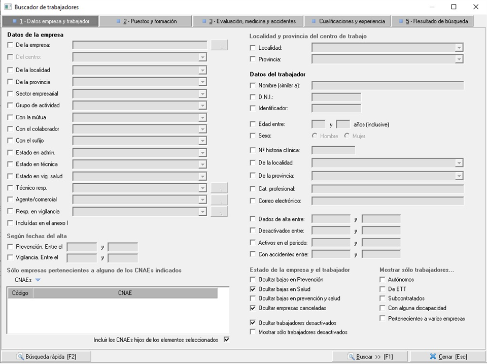Select the Mujer radio button
Viewport: 487px width, 364px height.
pyautogui.click(x=347, y=136)
